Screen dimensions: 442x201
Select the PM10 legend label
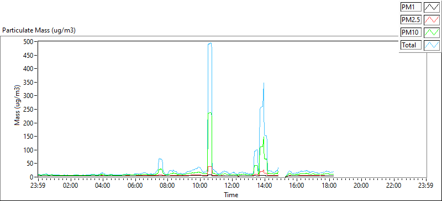(x=411, y=32)
